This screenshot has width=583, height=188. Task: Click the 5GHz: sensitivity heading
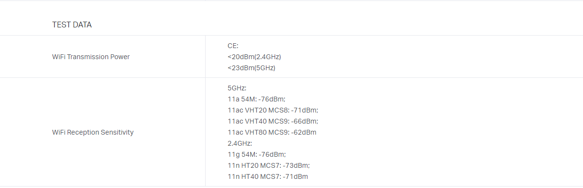coord(237,88)
